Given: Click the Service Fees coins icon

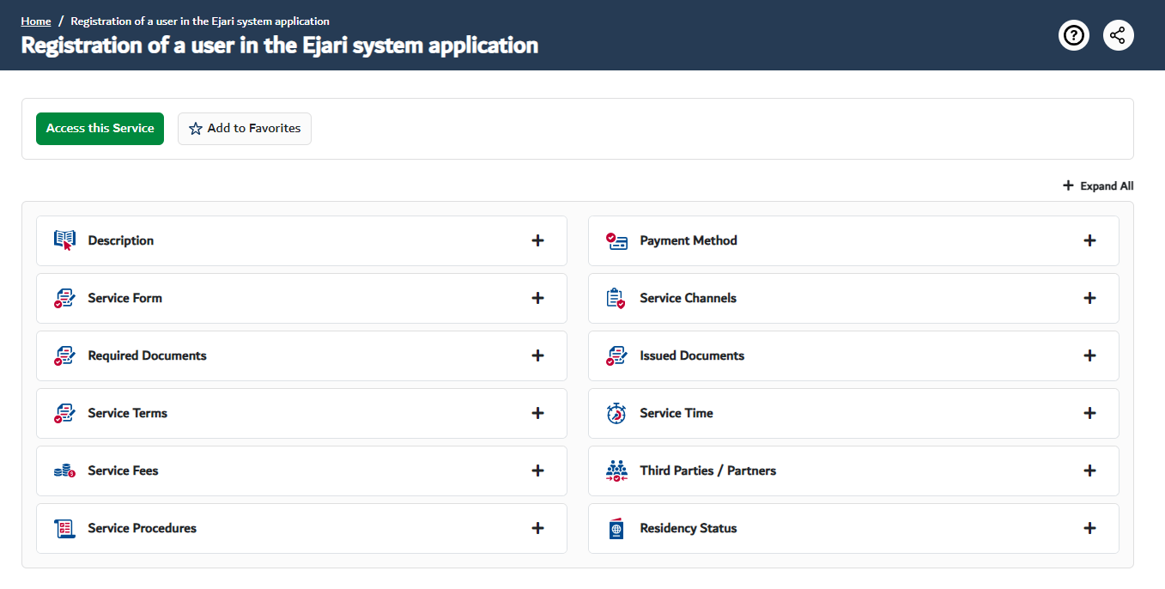Looking at the screenshot, I should pyautogui.click(x=64, y=471).
